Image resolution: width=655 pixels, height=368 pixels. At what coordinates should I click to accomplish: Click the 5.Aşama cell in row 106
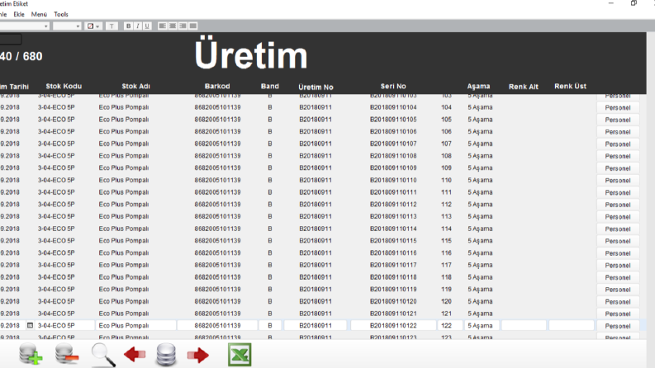coord(480,131)
